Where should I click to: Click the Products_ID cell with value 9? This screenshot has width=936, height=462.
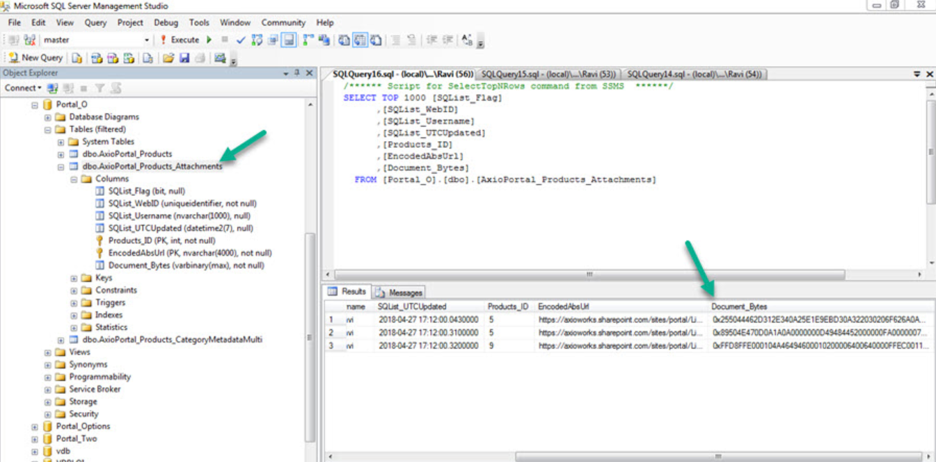coord(510,345)
